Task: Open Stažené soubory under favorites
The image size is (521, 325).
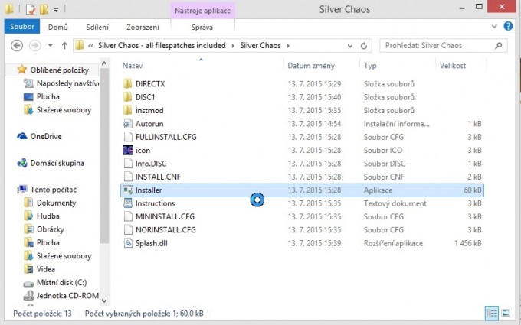Action: (x=64, y=110)
